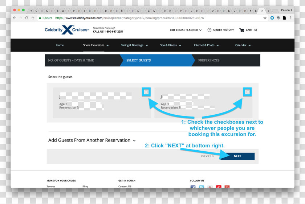
Task: Click the YouTube icon under Follow Us
Action: click(210, 187)
